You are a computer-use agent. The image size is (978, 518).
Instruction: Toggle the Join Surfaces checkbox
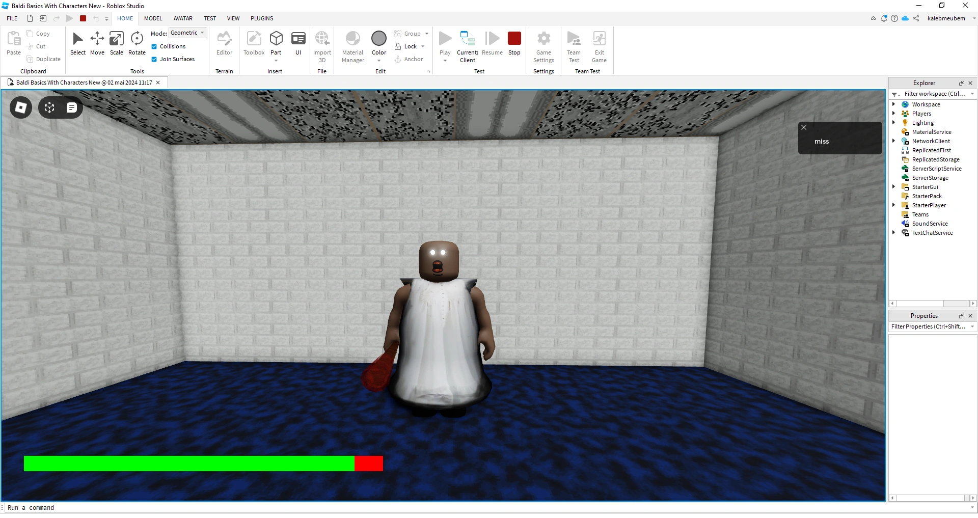coord(154,59)
